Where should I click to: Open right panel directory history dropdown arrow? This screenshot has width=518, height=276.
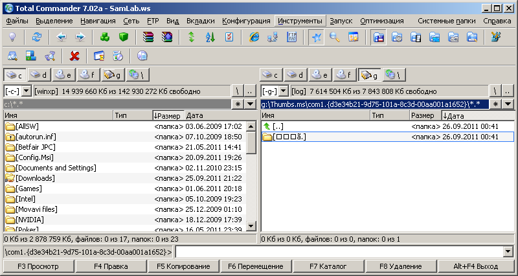coord(508,104)
